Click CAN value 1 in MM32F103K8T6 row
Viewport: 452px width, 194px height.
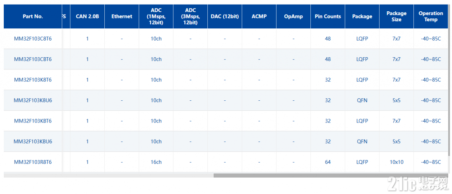[88, 80]
